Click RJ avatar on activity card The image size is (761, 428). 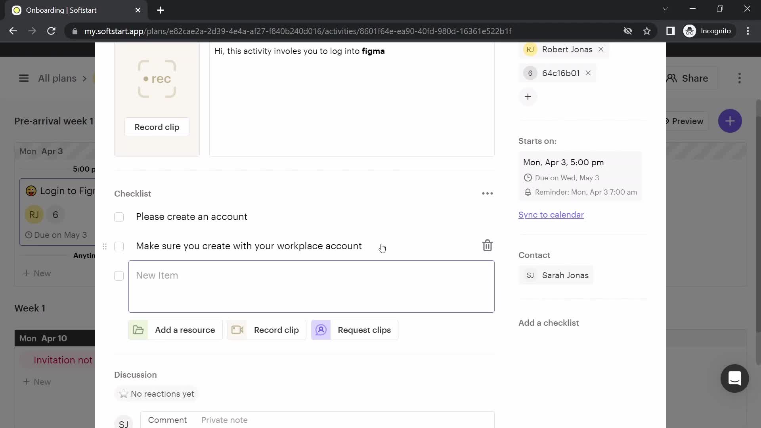pos(34,215)
